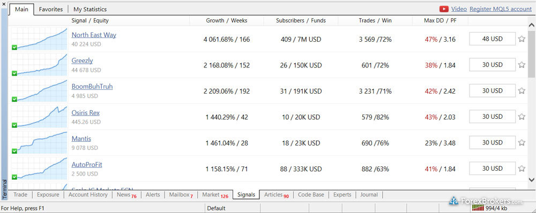This screenshot has height=213, width=536.
Task: Click the 409 / 7M USD subscribers value
Action: 301,39
